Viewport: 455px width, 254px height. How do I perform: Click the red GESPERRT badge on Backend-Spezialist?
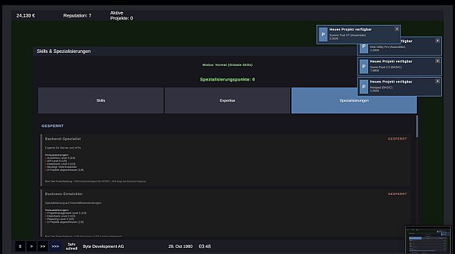[x=397, y=139]
